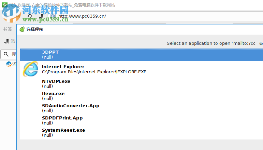Select SDAudioConverter.App entry

(x=142, y=108)
